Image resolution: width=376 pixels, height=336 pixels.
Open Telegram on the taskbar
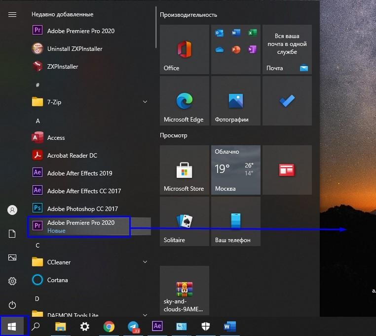tap(133, 327)
